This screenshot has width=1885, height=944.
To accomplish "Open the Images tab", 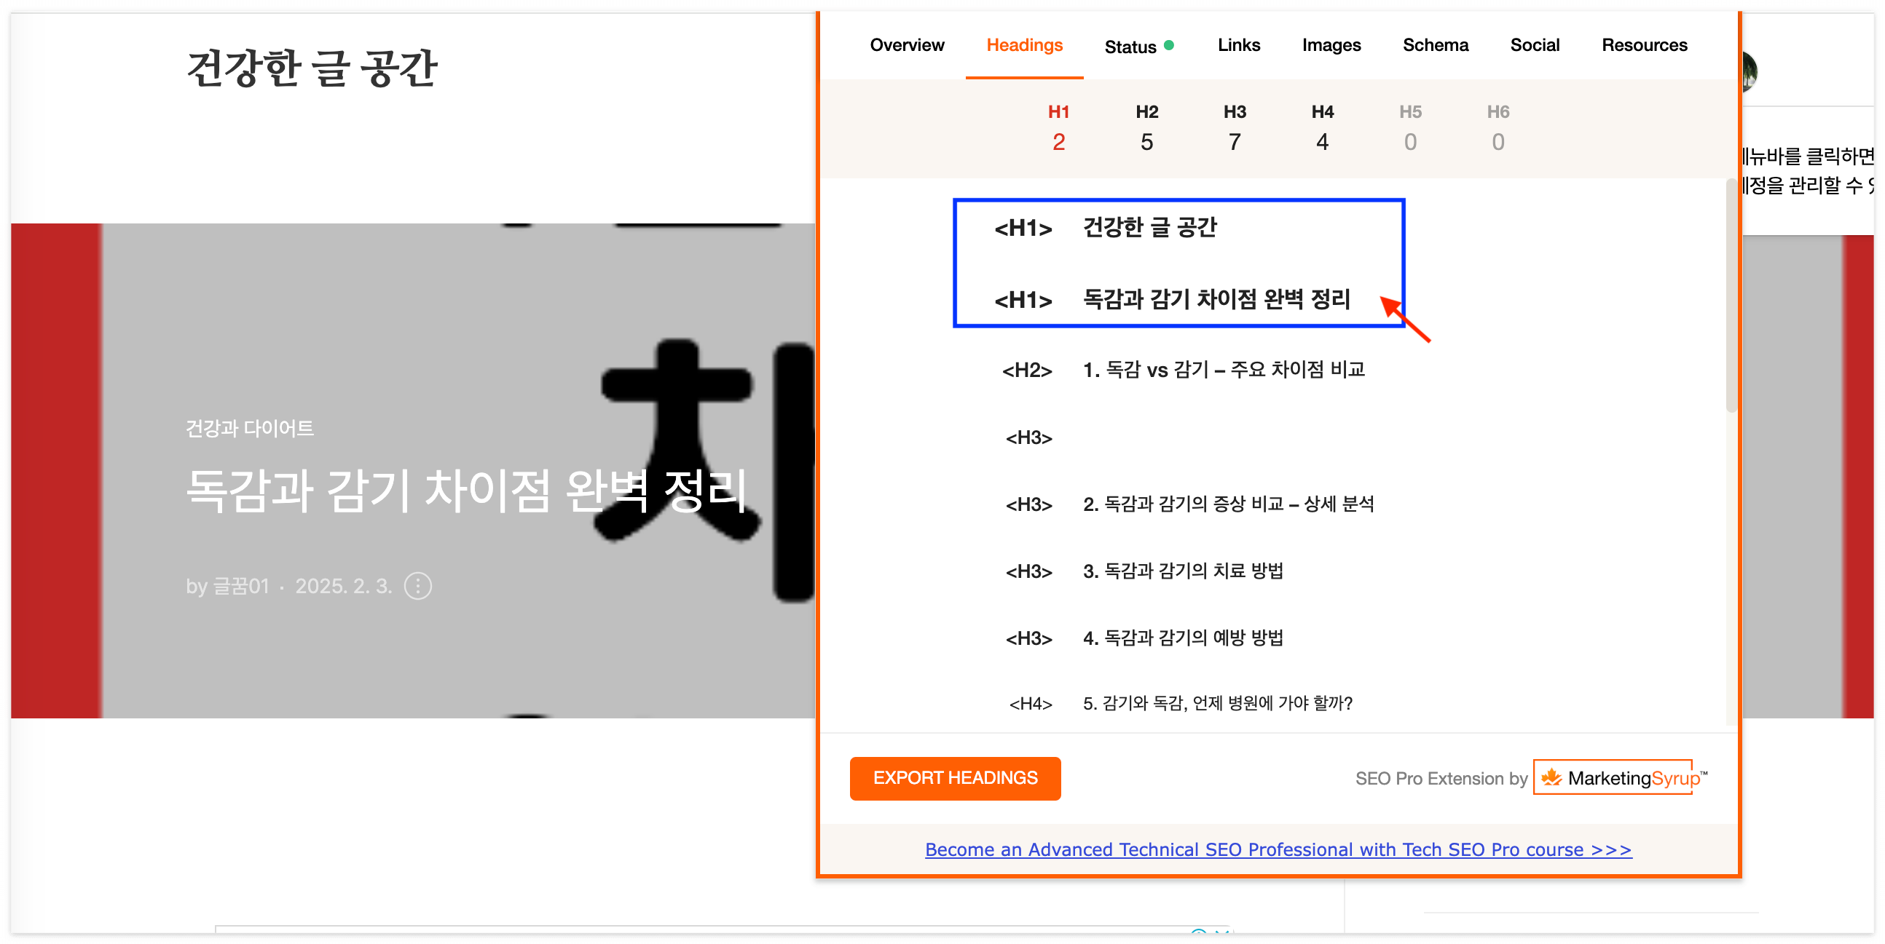I will pos(1330,45).
